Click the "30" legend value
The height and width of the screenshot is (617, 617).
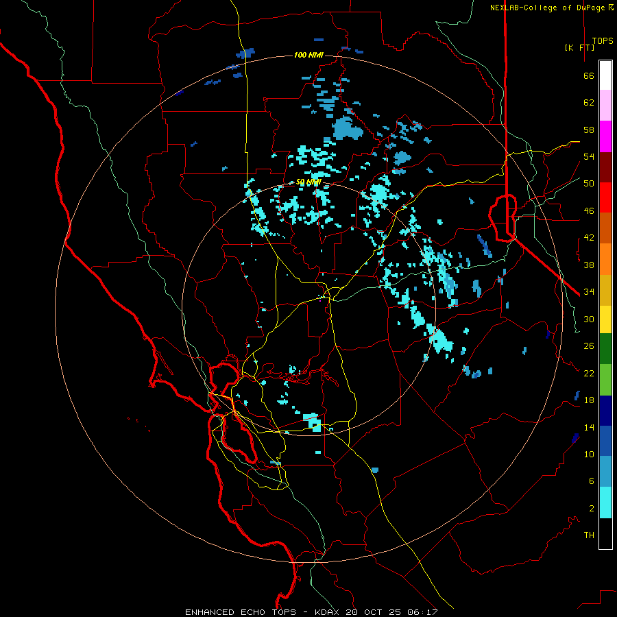[x=589, y=319]
